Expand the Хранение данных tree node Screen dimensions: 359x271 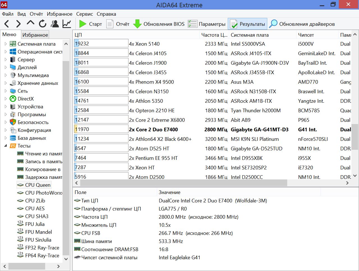6,83
